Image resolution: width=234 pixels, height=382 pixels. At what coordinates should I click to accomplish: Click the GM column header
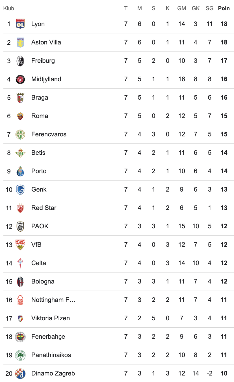(181, 8)
